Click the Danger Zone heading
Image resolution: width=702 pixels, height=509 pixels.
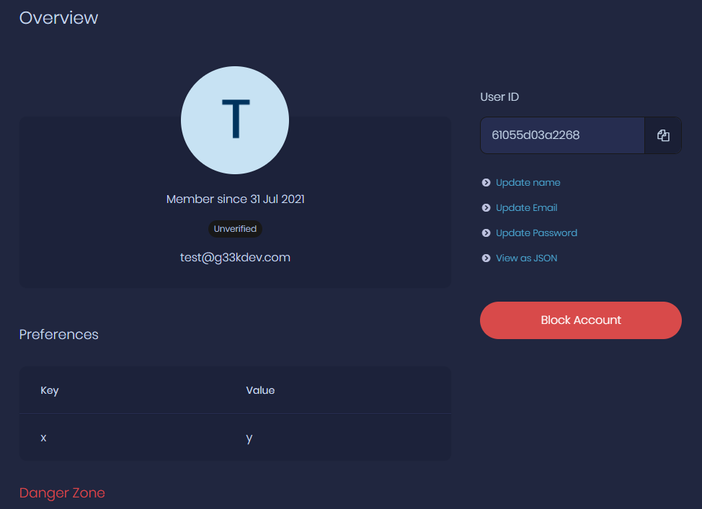click(62, 493)
